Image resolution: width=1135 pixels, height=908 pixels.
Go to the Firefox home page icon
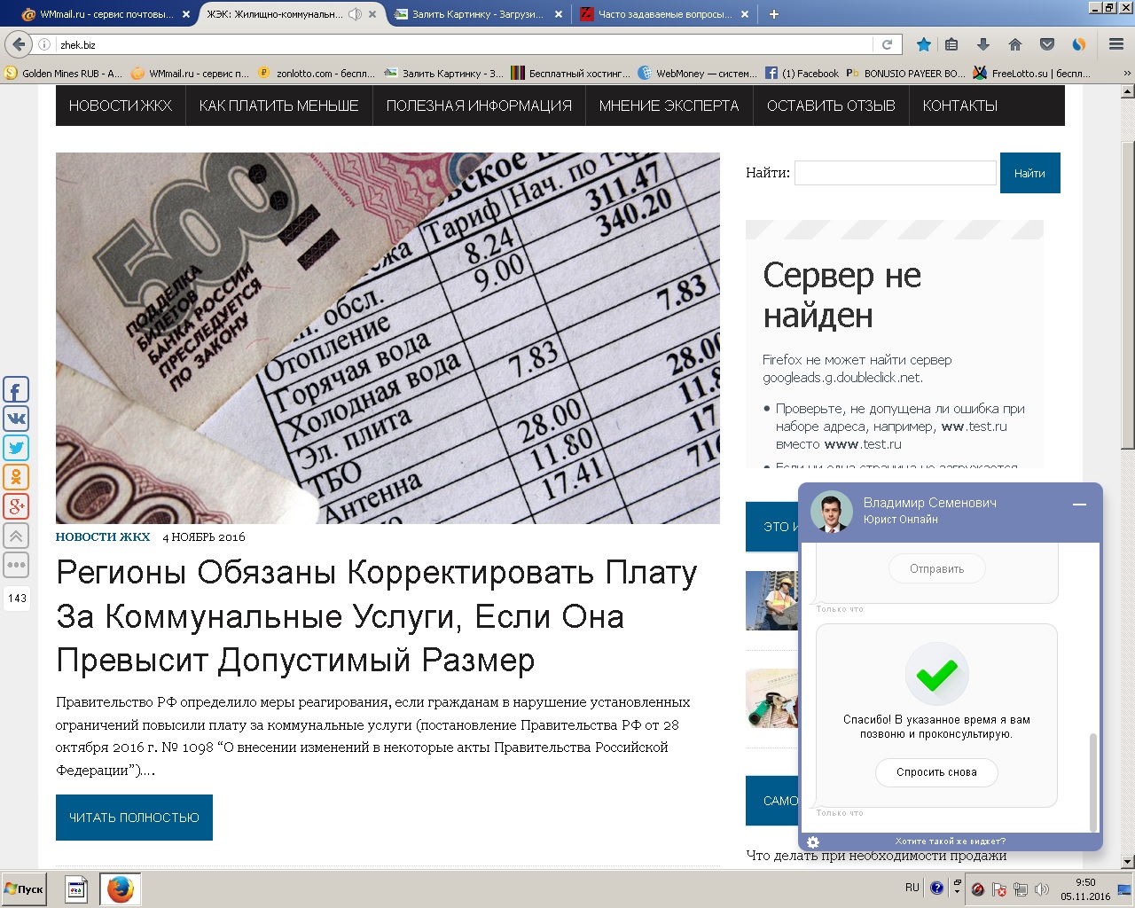tap(1014, 44)
